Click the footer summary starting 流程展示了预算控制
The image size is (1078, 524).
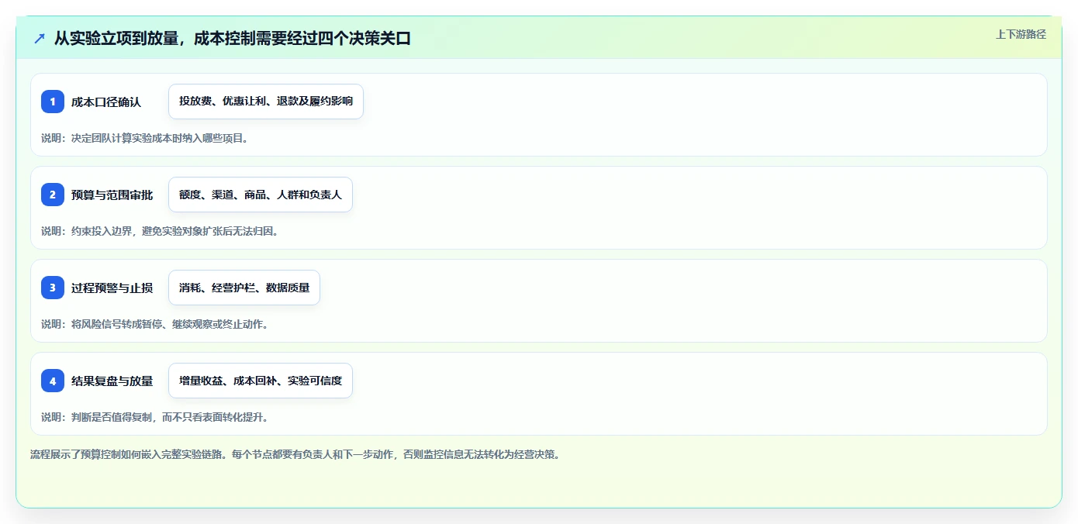pos(295,454)
